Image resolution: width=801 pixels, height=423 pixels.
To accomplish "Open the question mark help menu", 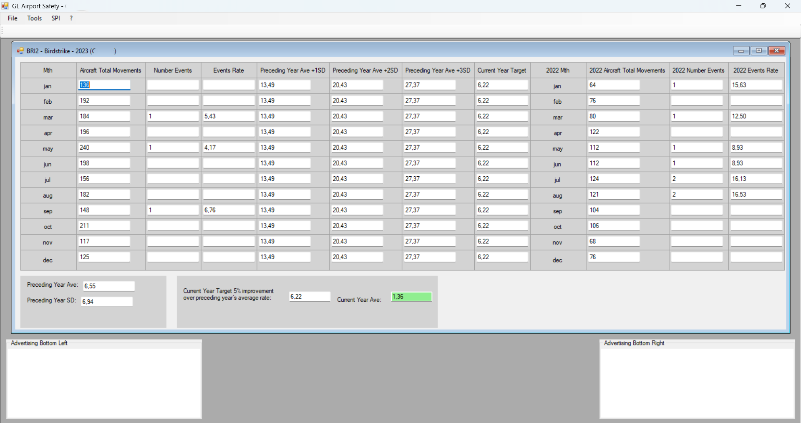I will (71, 18).
